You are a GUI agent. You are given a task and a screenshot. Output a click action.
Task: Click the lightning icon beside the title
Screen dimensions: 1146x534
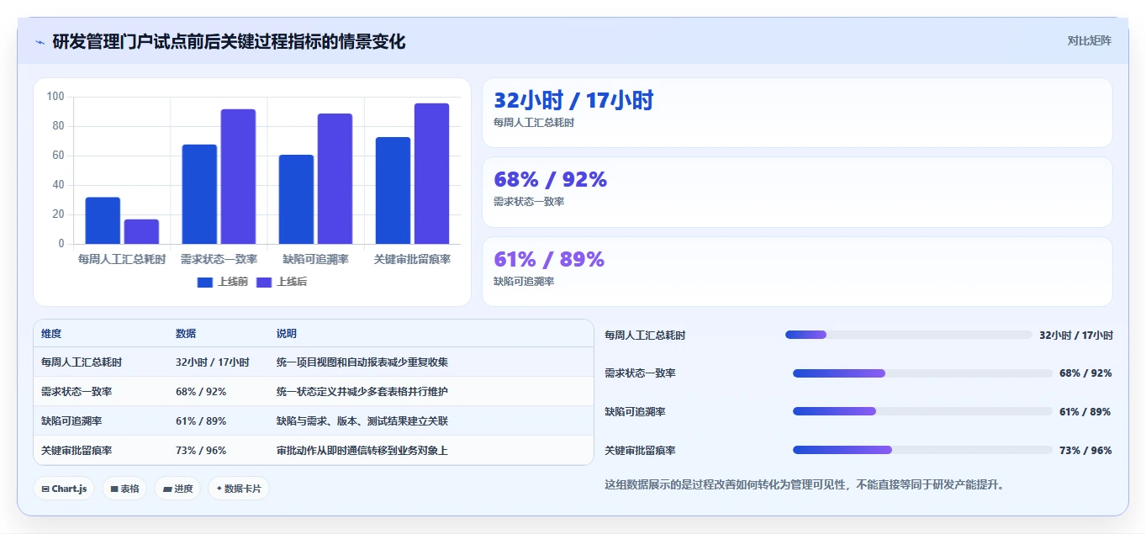point(40,42)
